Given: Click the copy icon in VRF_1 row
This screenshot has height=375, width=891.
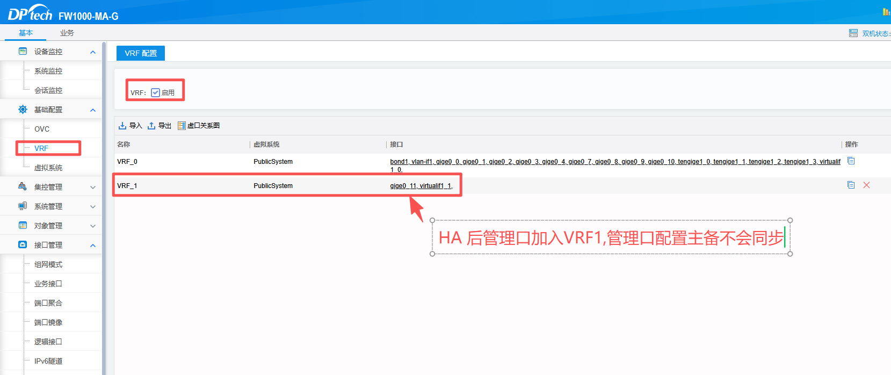Looking at the screenshot, I should click(851, 185).
